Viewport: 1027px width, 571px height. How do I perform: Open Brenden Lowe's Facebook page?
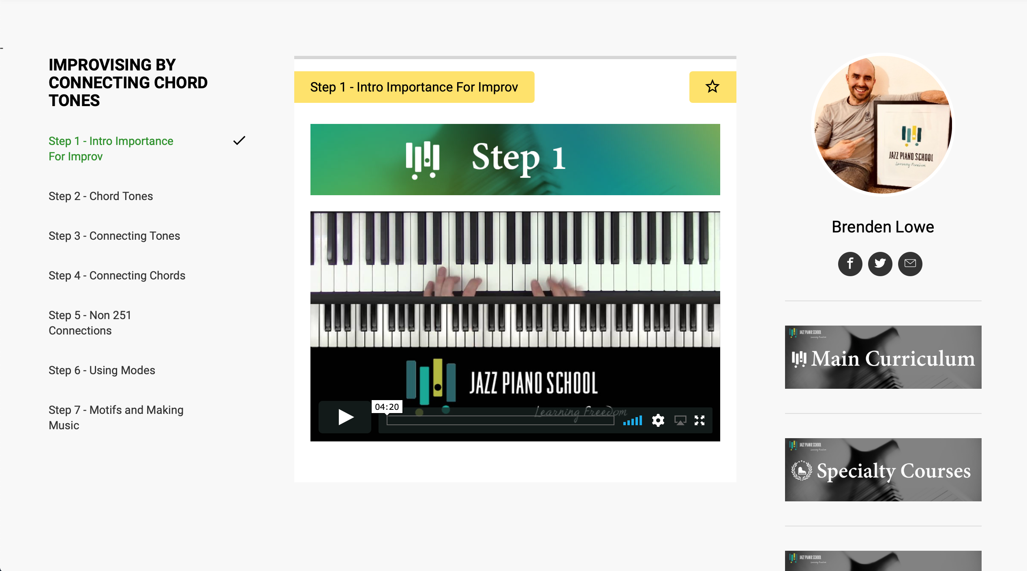[x=850, y=264]
